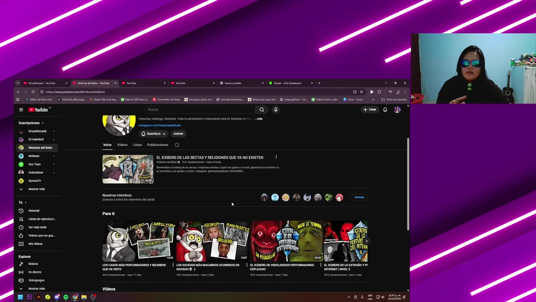This screenshot has width=536, height=302.
Task: Switch to Nueva pestaña browser tab
Action: click(x=242, y=83)
